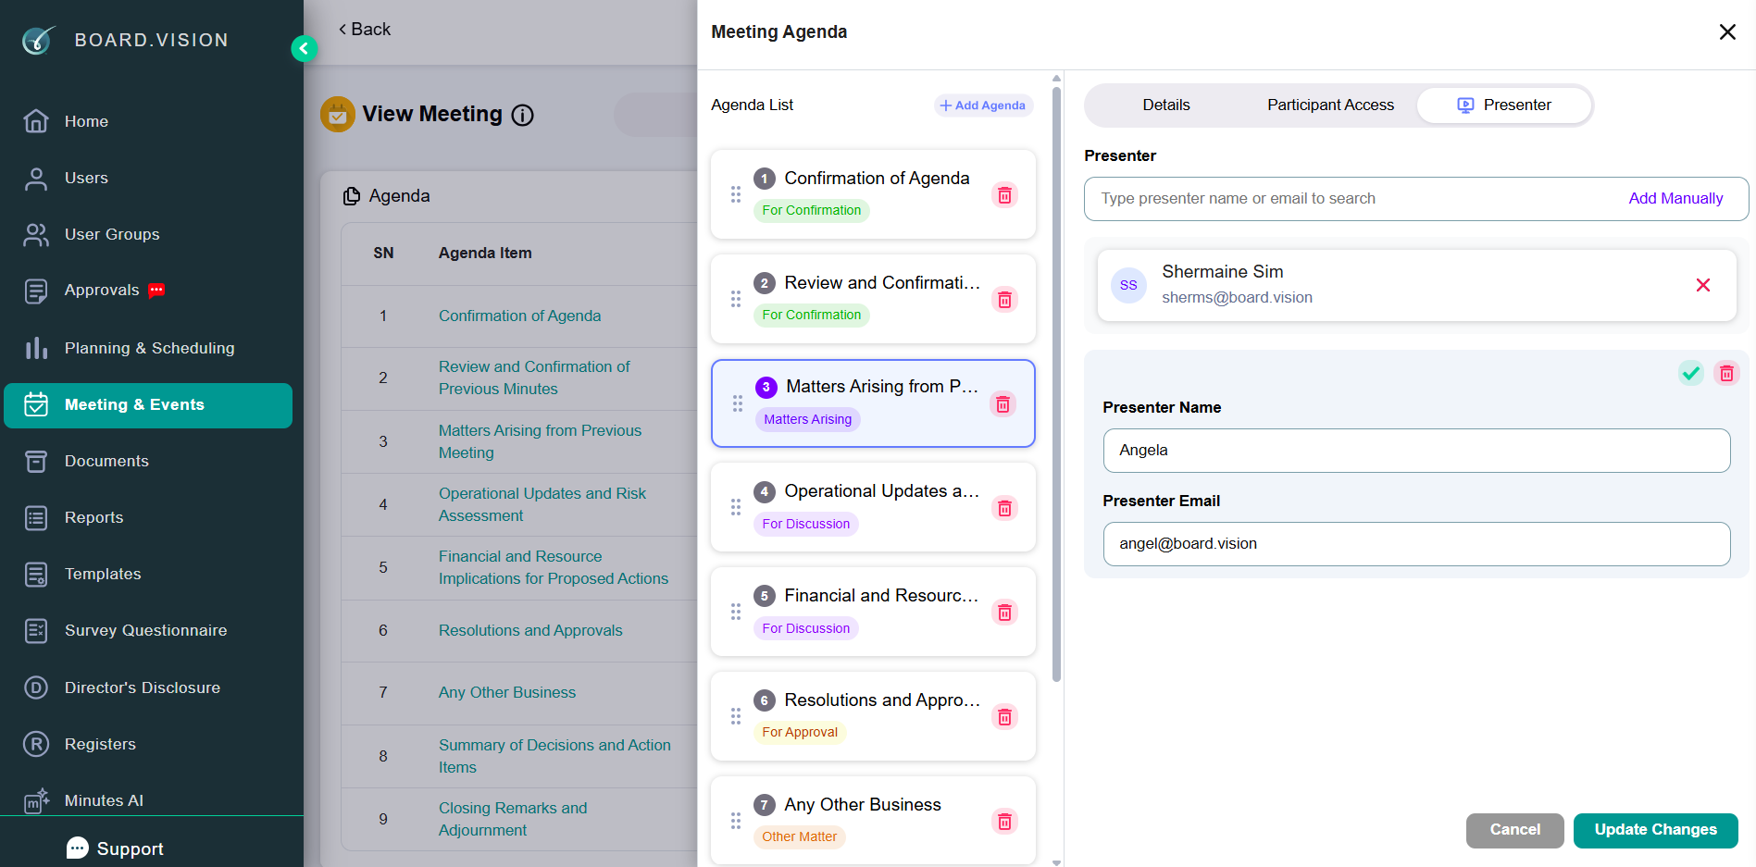Click the For Approval tag
The image size is (1756, 867).
(800, 733)
